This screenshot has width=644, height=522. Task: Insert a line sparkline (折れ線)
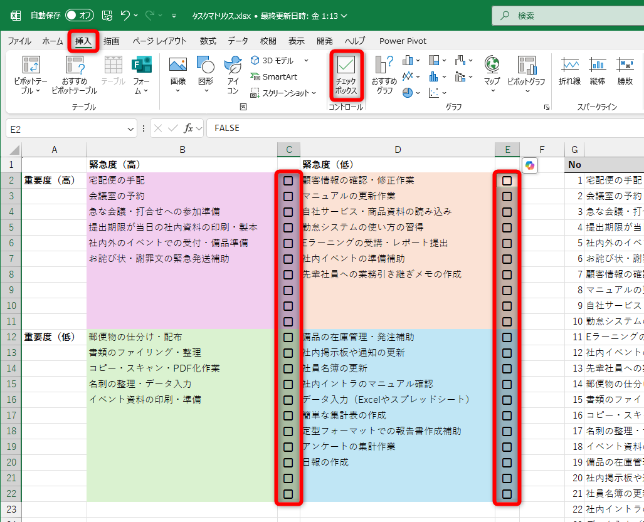point(569,71)
